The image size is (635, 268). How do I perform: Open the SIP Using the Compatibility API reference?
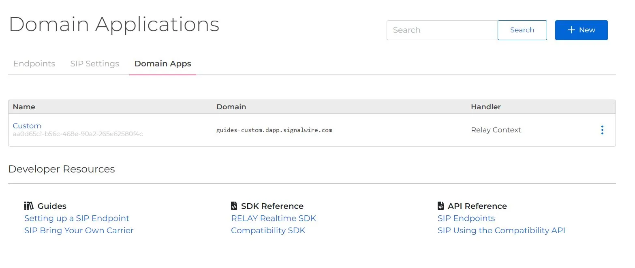click(501, 230)
